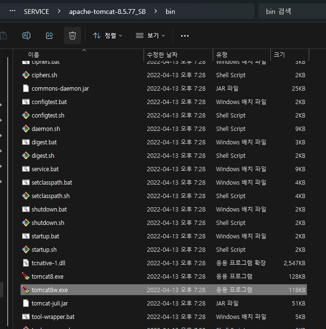Click the setclasspath.bat file icon
The width and height of the screenshot is (326, 329).
click(26, 182)
